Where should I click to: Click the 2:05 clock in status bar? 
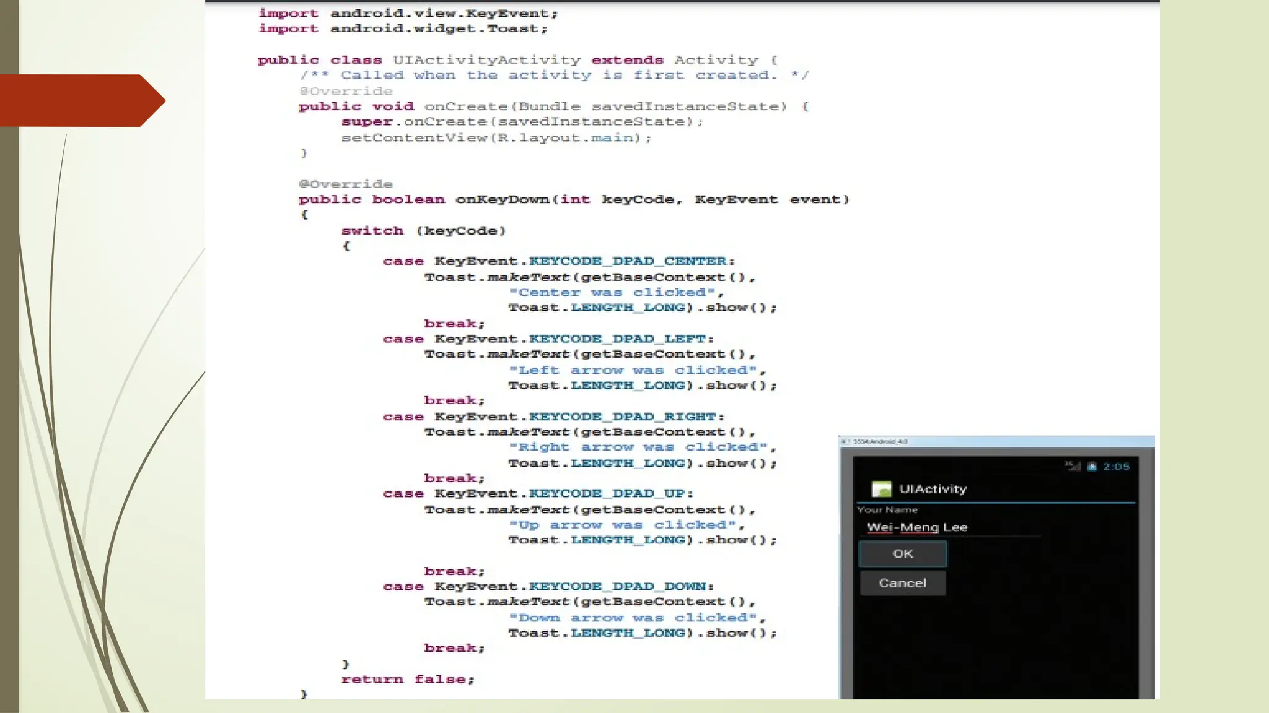(x=1116, y=467)
